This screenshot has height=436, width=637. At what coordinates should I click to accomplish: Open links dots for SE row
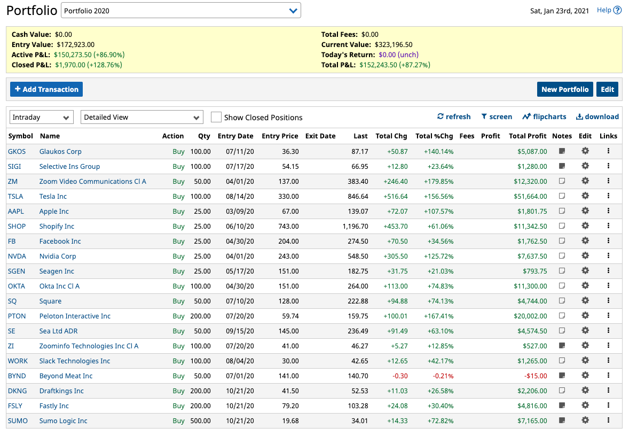tap(608, 331)
